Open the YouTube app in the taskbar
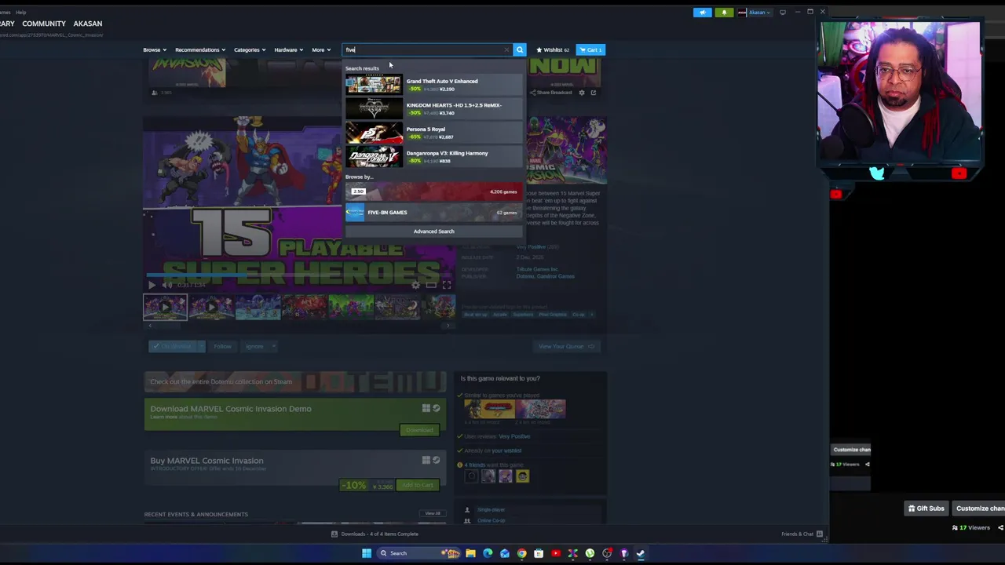 (x=556, y=553)
